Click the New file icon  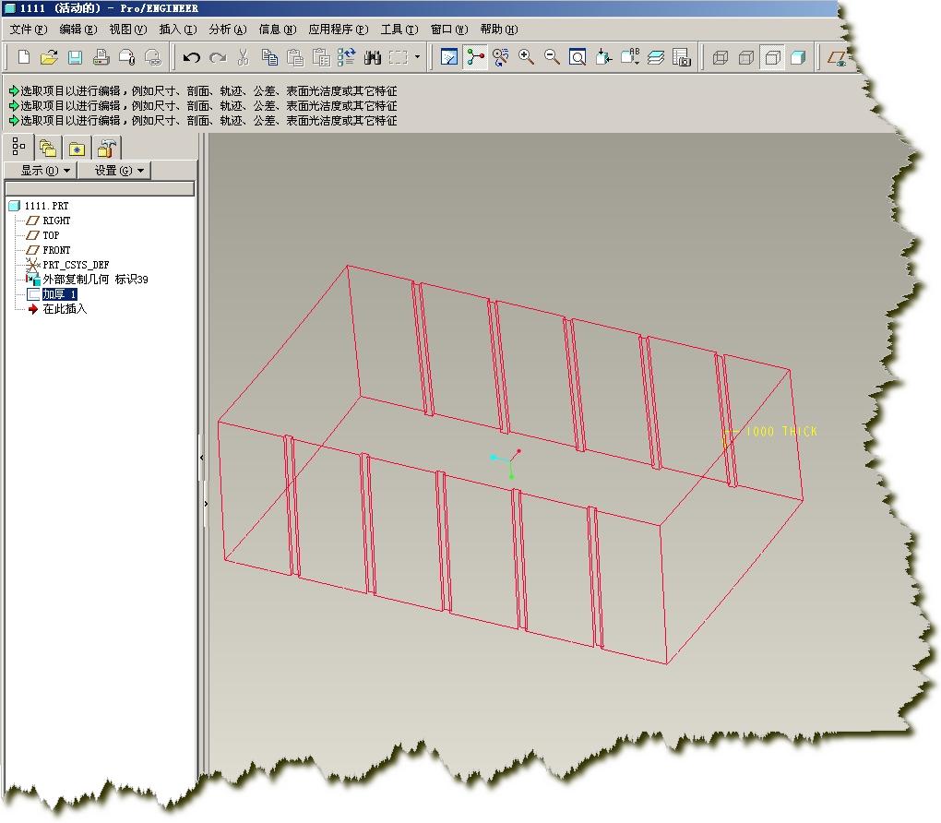click(24, 57)
